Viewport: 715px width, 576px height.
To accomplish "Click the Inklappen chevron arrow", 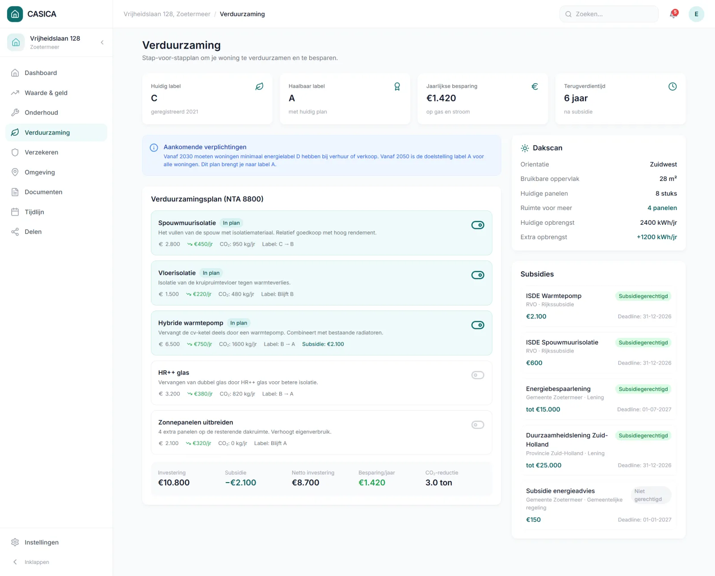I will click(x=15, y=562).
